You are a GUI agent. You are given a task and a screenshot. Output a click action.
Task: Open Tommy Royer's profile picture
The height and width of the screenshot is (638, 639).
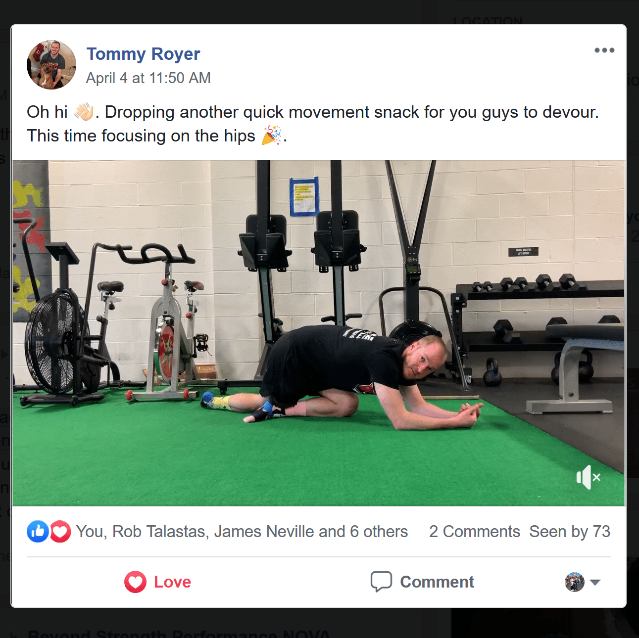[x=51, y=65]
